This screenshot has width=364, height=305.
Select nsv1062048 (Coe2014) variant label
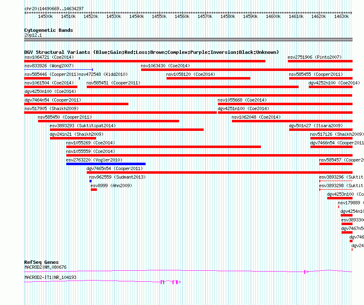point(256,117)
